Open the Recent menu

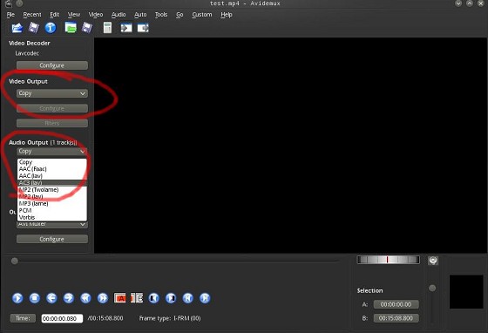coord(32,15)
